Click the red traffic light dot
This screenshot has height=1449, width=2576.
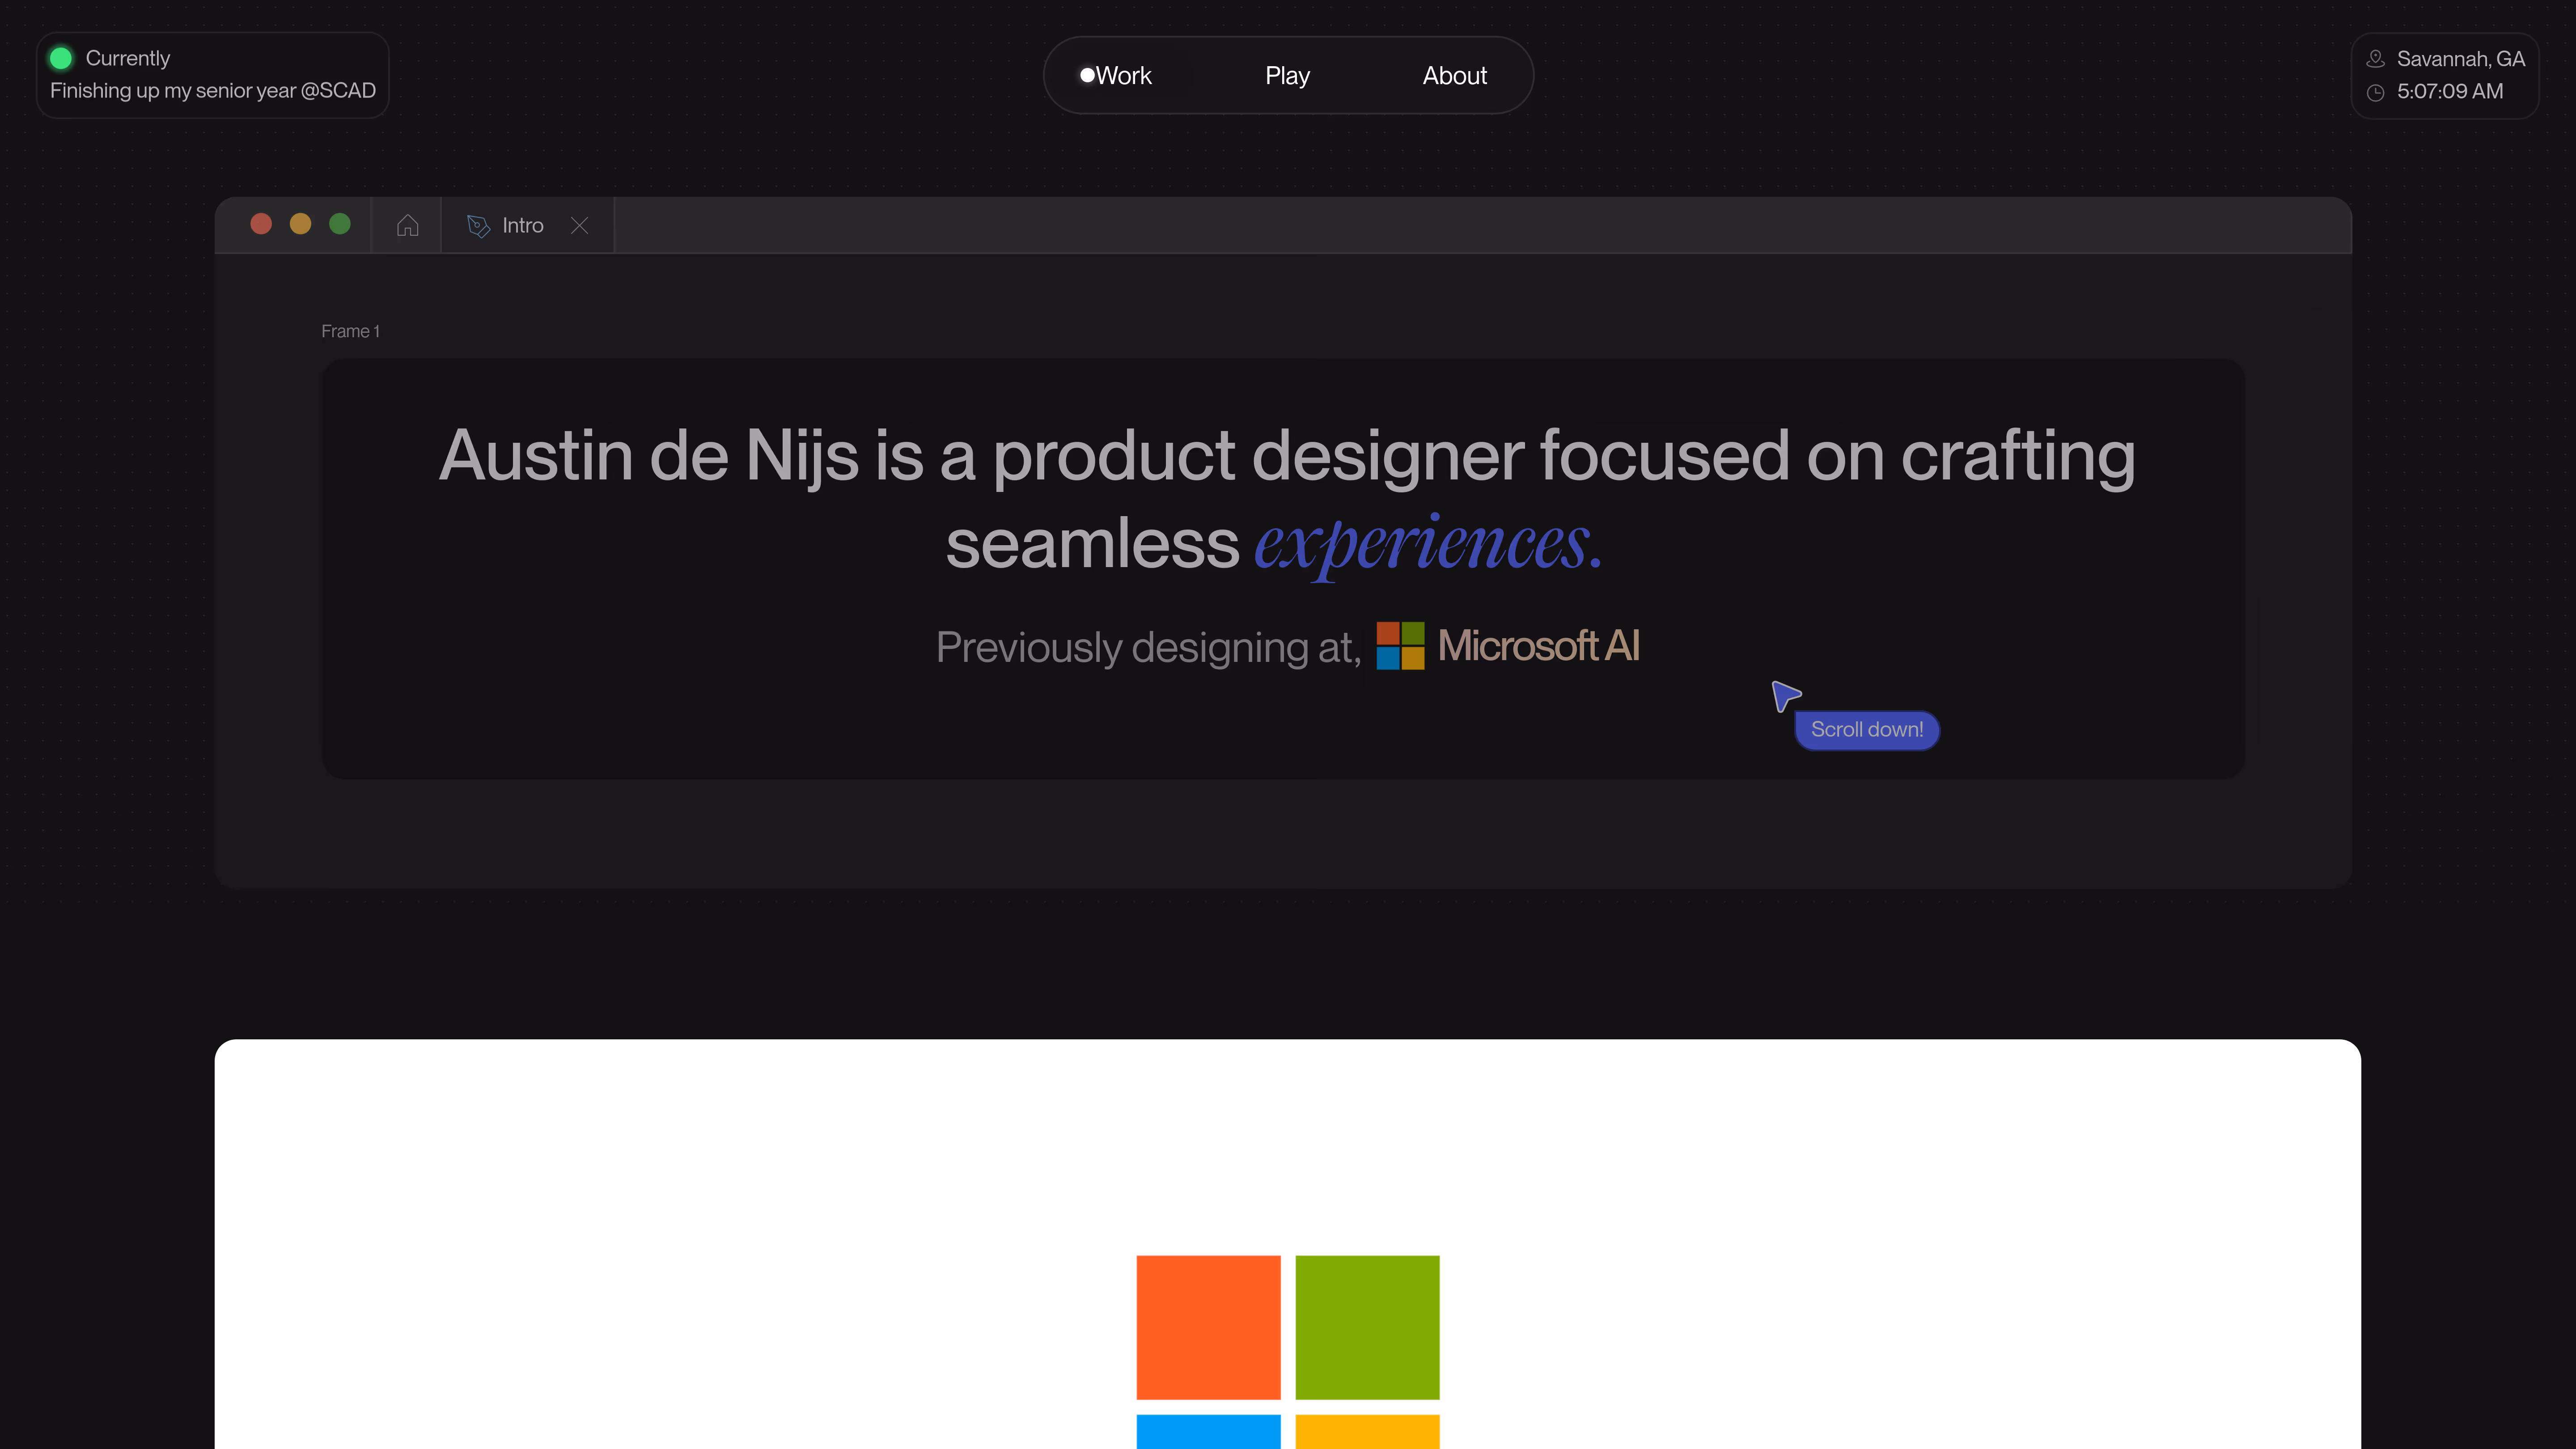(x=261, y=224)
